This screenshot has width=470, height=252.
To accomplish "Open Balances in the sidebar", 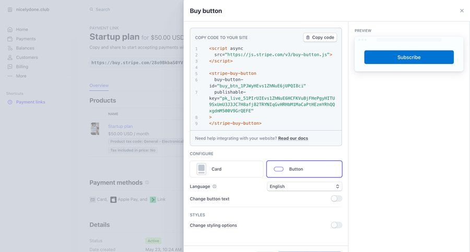I will pos(25,48).
